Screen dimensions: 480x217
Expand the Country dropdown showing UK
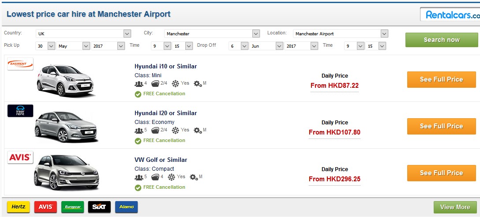point(83,34)
